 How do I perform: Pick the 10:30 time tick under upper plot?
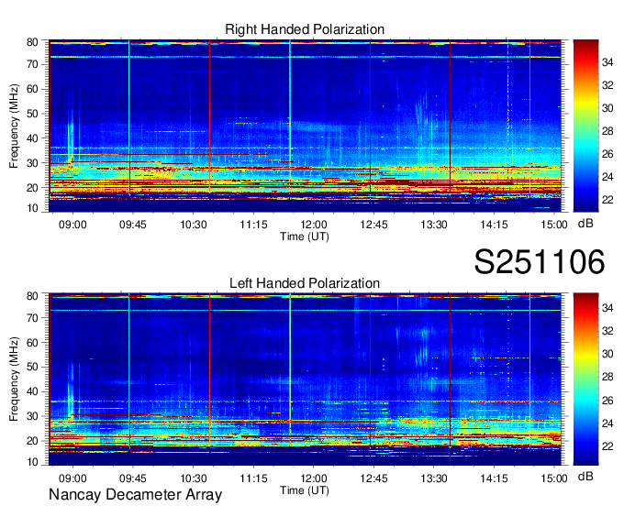click(194, 224)
